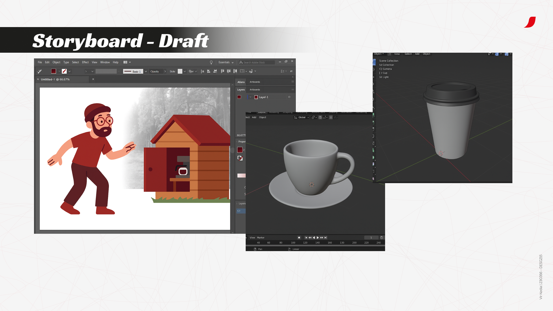
Task: Click the vertical align bottom icon
Action: pos(235,71)
